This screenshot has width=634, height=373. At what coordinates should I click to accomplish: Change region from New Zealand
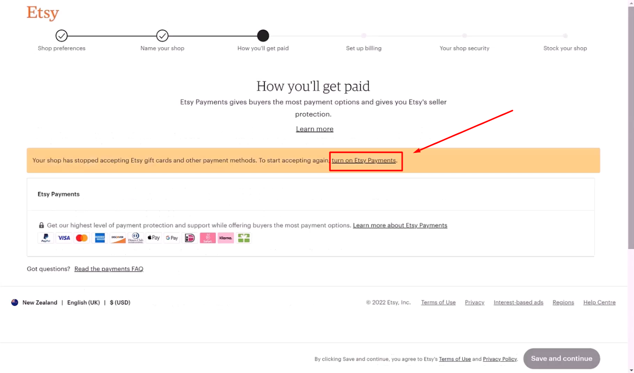pos(40,303)
